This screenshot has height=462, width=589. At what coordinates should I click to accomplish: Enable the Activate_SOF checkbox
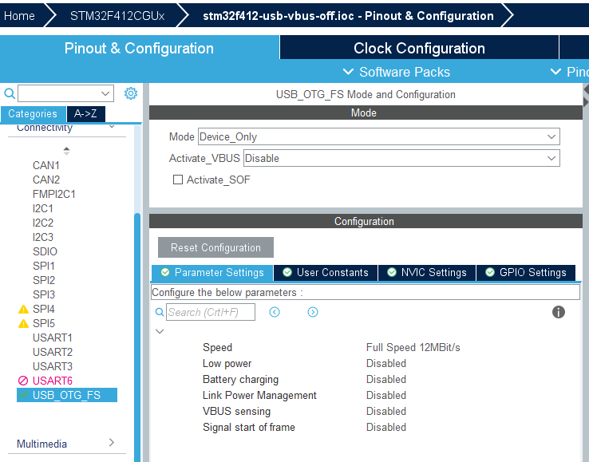tap(178, 180)
